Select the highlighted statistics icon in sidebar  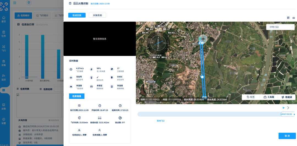4,90
